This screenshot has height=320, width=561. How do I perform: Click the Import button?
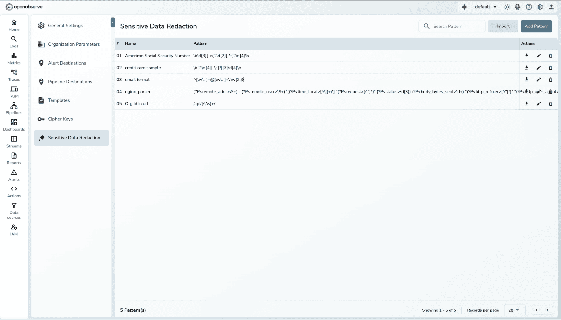(503, 26)
